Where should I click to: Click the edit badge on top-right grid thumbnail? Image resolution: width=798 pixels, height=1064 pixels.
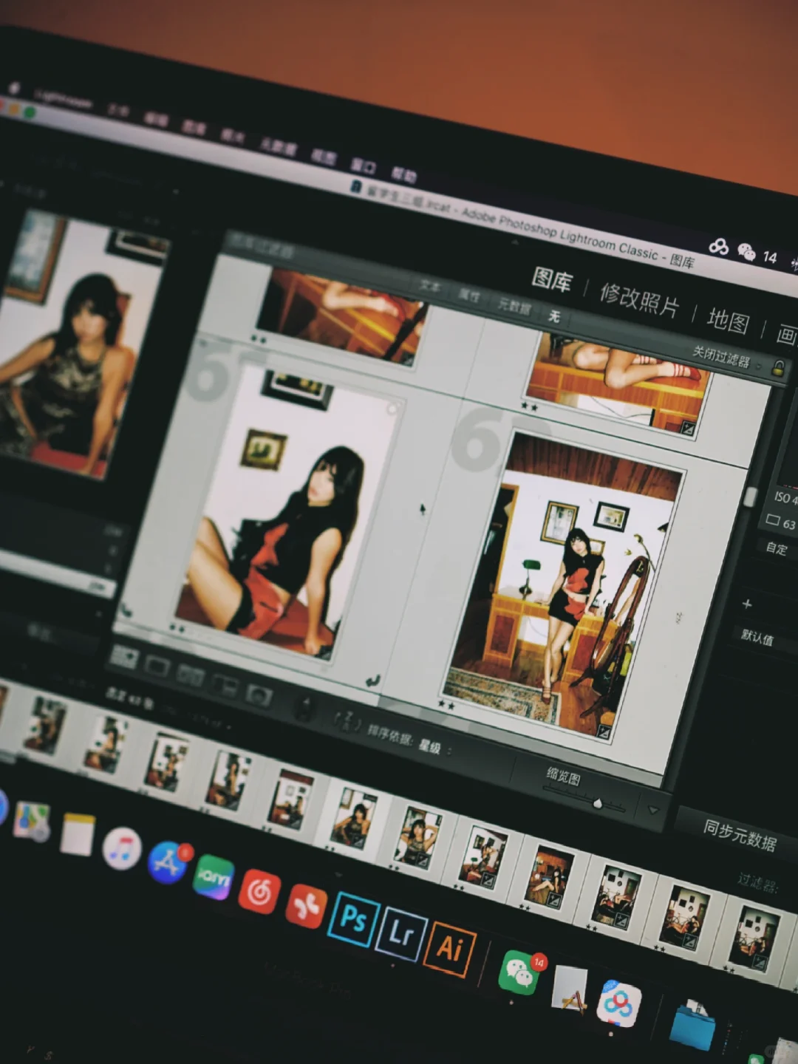coord(688,427)
